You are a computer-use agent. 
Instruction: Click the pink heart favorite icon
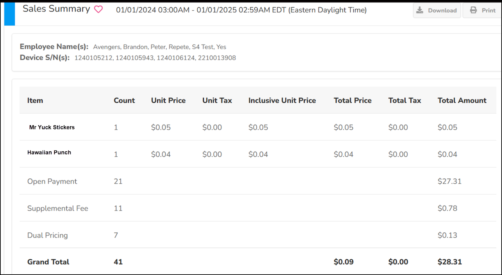click(99, 9)
